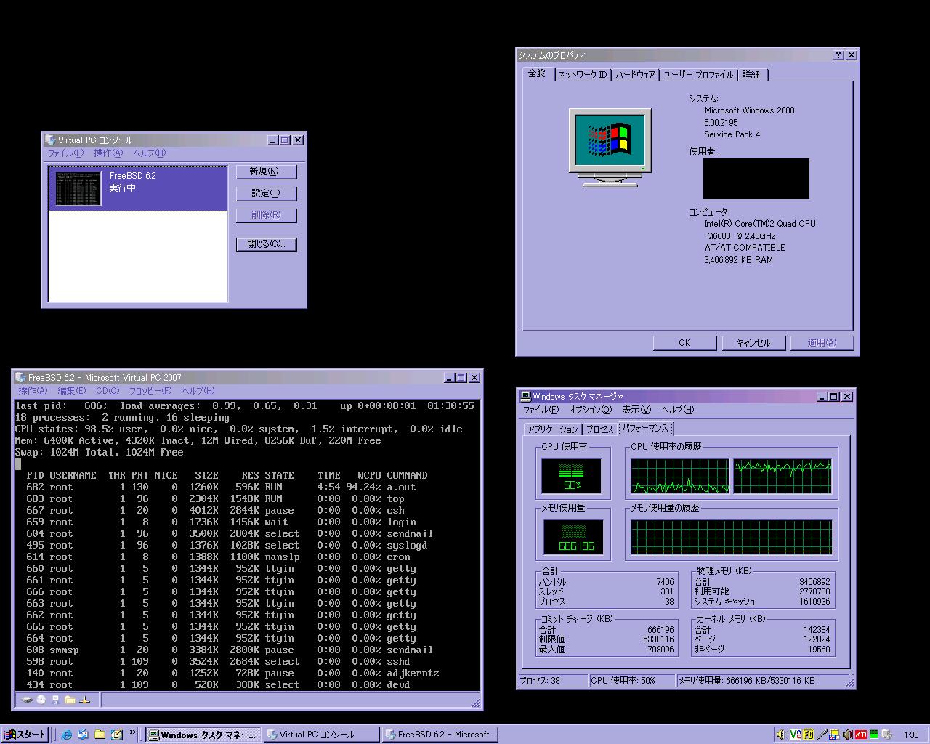Open the ファイル(F) menu in Task Manager

(541, 410)
